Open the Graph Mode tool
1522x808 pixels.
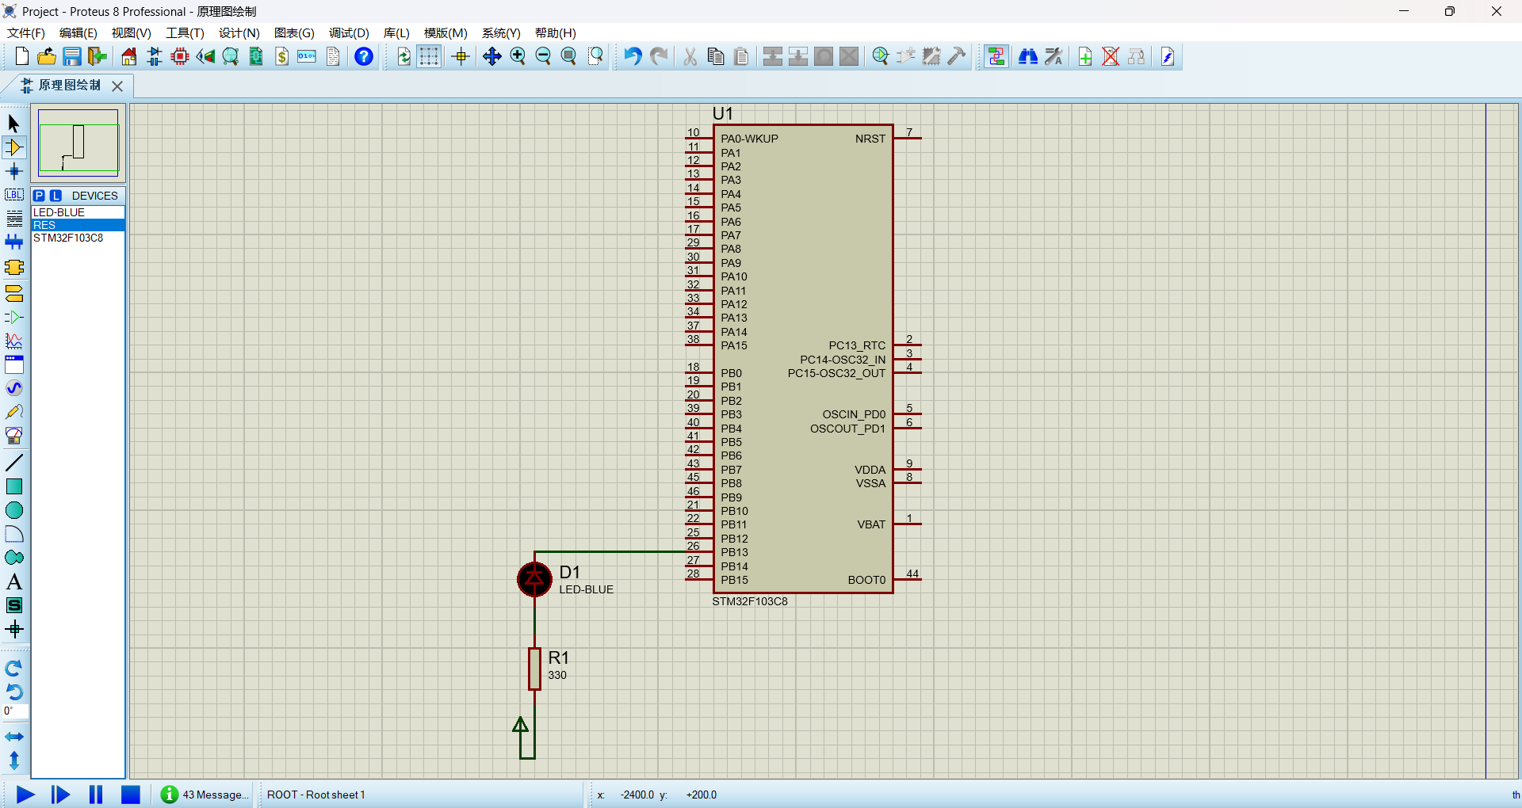[14, 341]
